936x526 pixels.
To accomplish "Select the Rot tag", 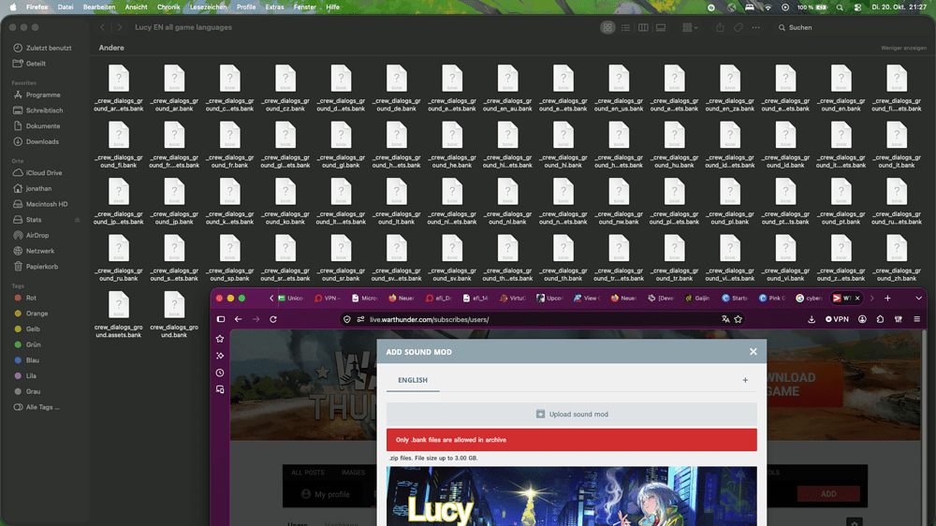I will [x=25, y=298].
